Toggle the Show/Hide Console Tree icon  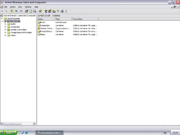[16, 11]
